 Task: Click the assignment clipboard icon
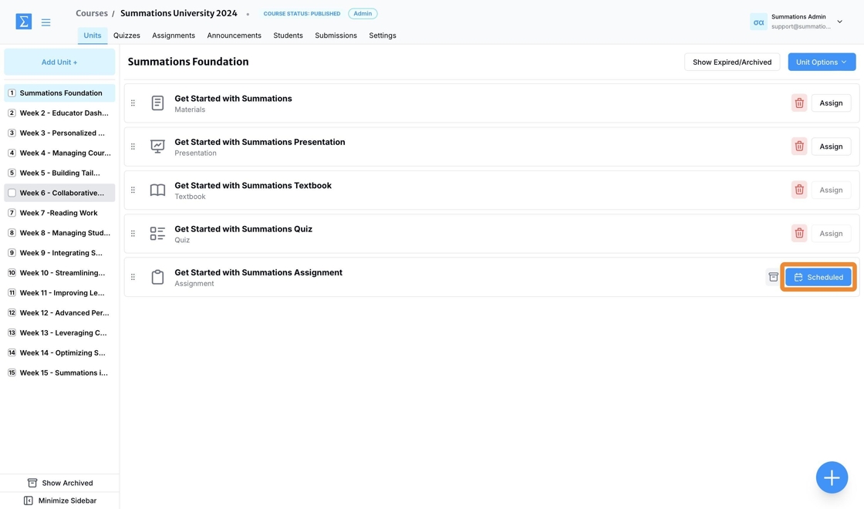(157, 277)
